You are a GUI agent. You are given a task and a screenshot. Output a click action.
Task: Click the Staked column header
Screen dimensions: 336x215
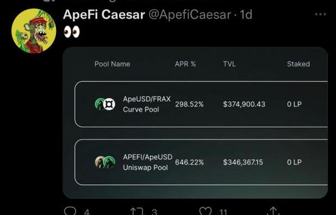click(298, 64)
